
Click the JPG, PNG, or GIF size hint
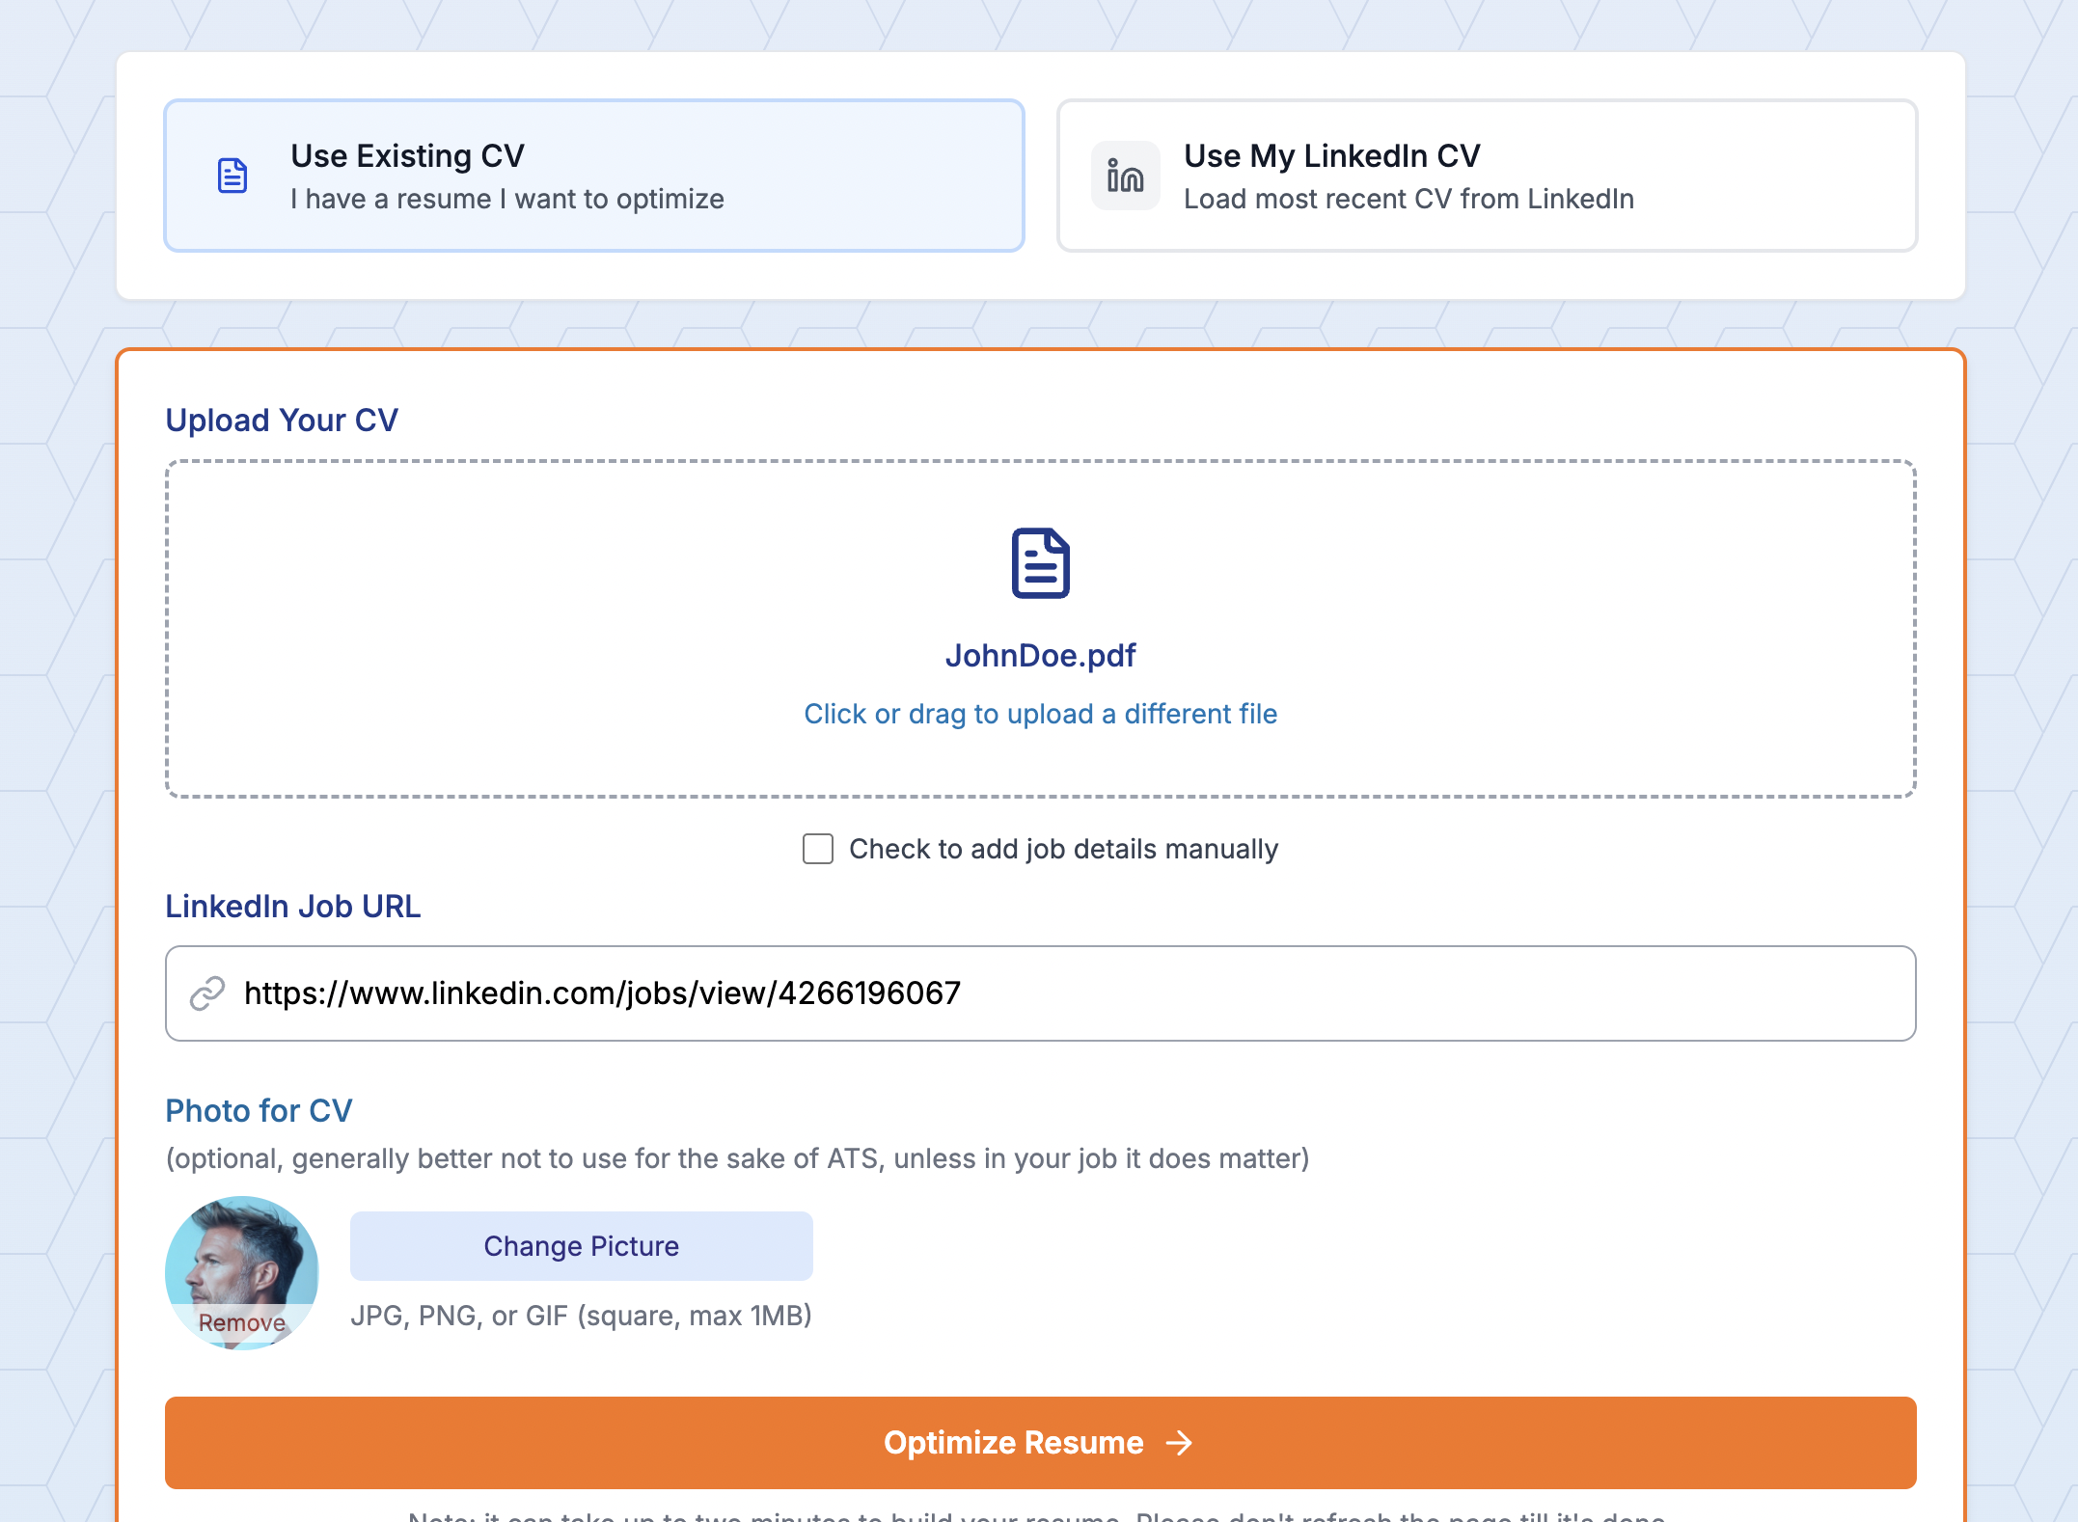[581, 1316]
